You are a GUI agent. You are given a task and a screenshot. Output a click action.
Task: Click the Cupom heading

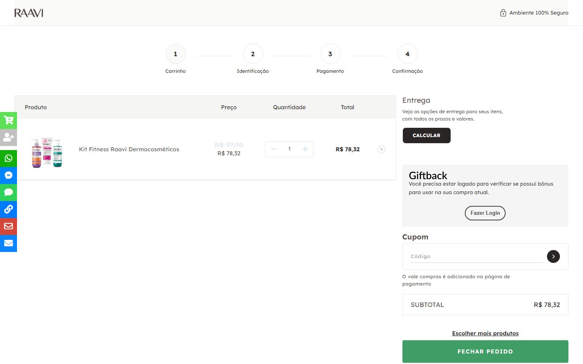tap(415, 237)
